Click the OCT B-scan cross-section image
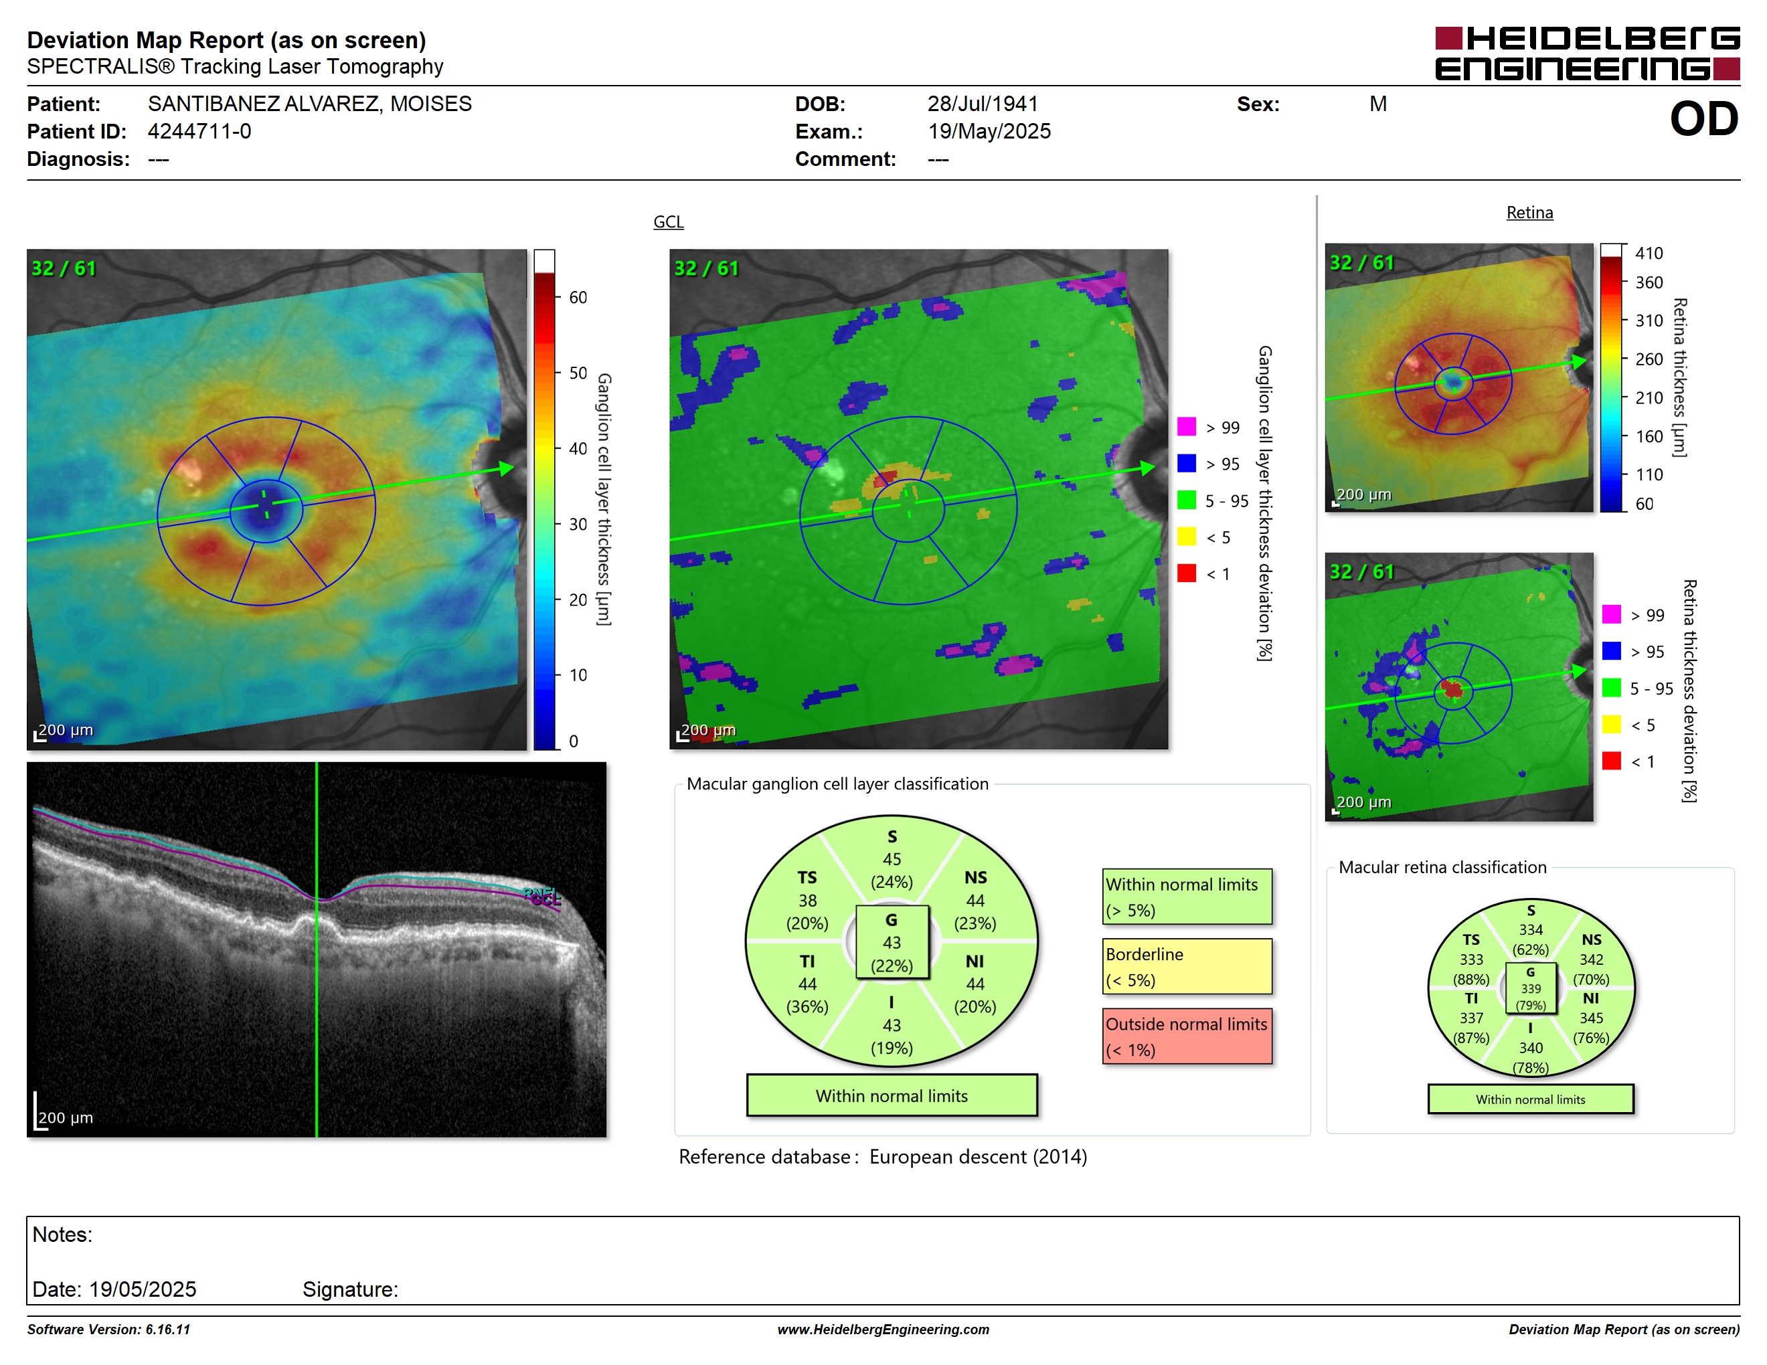The height and width of the screenshot is (1365, 1767). [x=317, y=949]
